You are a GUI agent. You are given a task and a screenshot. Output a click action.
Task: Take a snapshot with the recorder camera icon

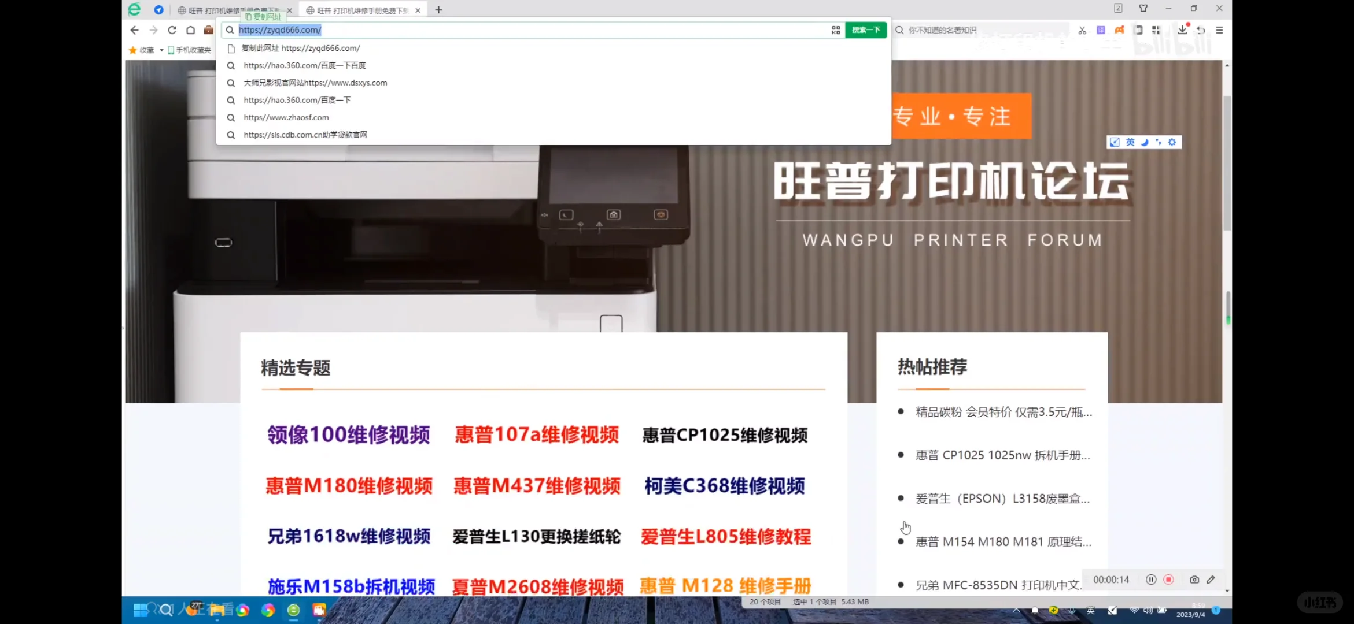(1195, 580)
